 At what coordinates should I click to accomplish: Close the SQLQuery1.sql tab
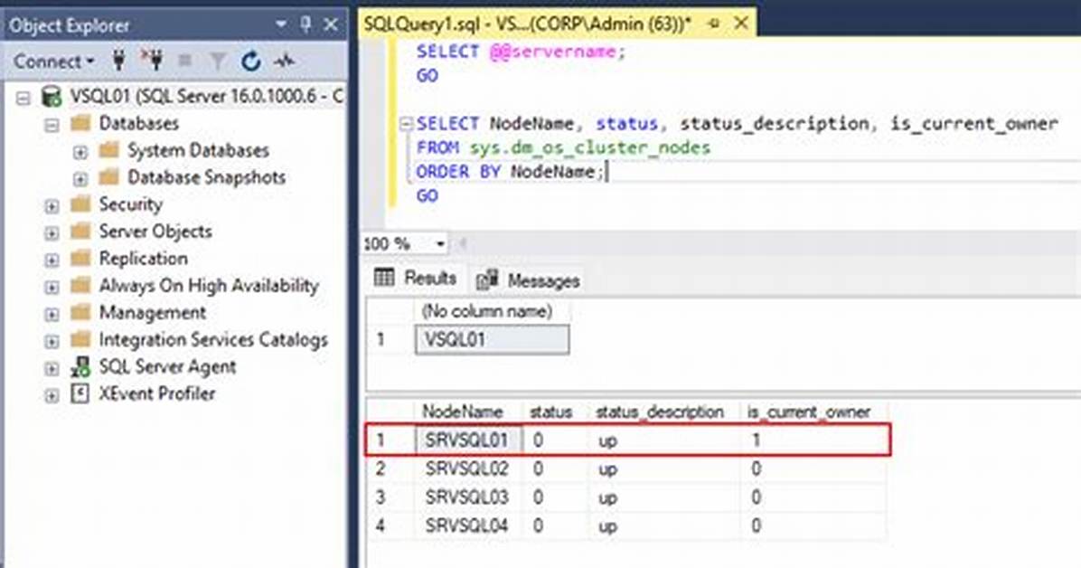(741, 24)
